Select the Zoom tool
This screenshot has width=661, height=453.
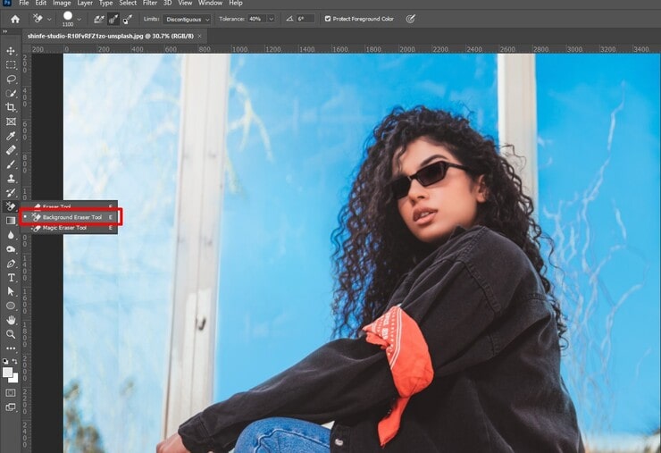(11, 334)
